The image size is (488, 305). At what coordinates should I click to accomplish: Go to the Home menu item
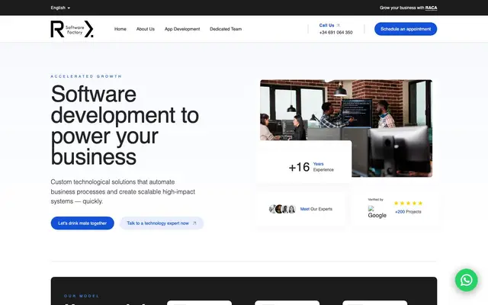coord(120,29)
